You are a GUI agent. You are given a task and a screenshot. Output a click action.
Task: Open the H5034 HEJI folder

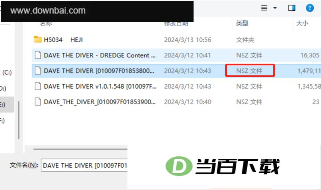pyautogui.click(x=63, y=40)
